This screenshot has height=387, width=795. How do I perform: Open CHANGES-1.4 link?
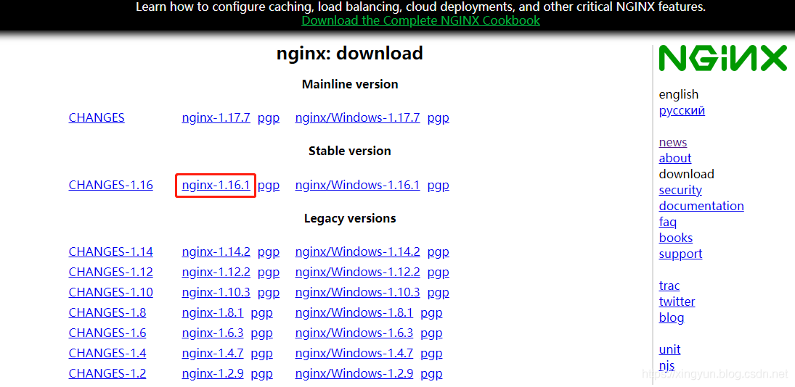[107, 353]
